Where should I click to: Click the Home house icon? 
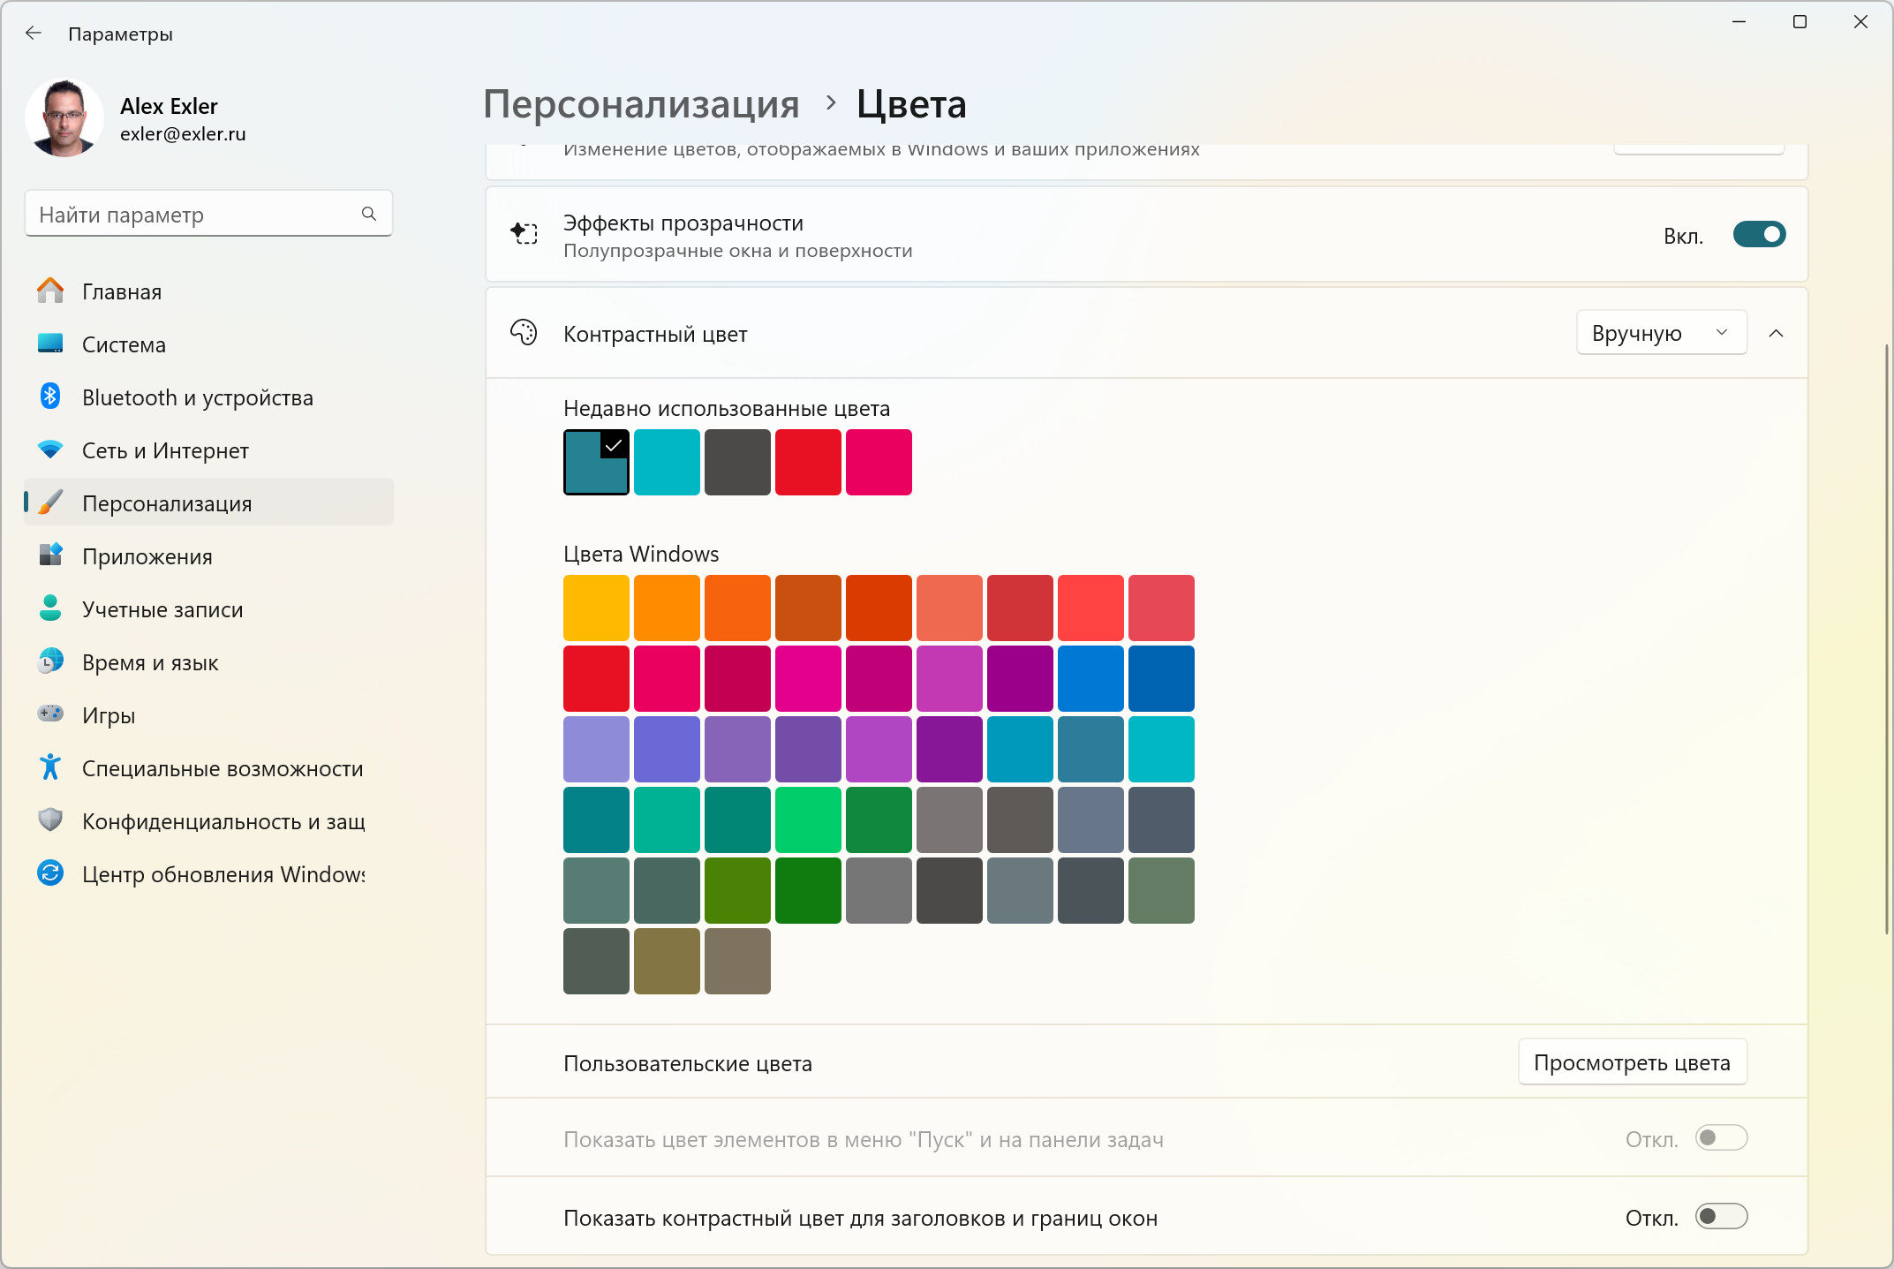click(x=50, y=291)
